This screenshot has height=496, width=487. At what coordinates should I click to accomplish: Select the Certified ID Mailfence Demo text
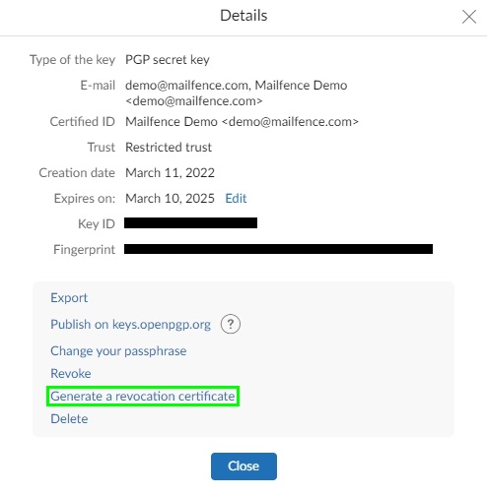(242, 122)
